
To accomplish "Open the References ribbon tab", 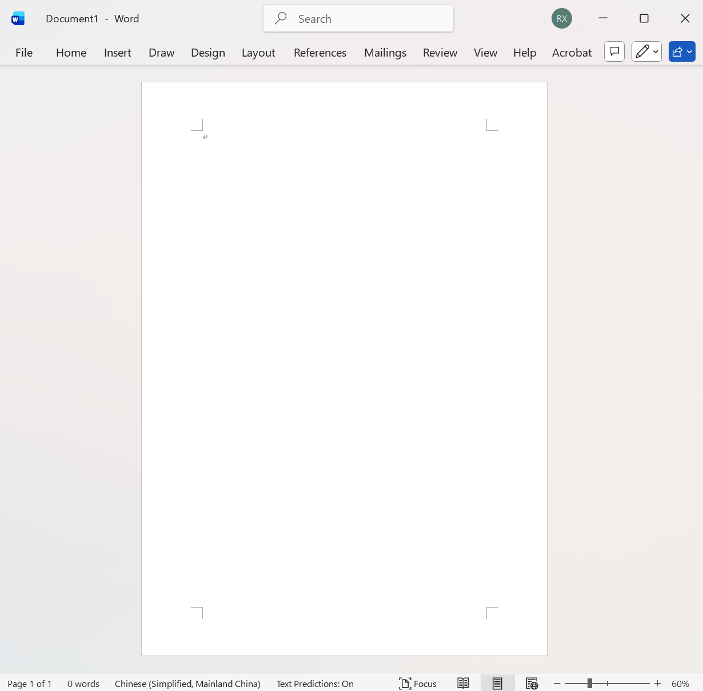I will [x=319, y=52].
